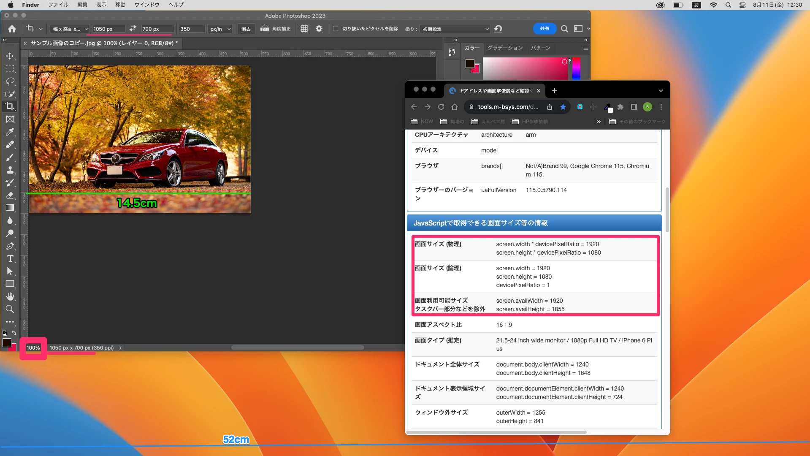Screen dimensions: 810x456
Task: Select the Dodge tool
Action: pyautogui.click(x=10, y=233)
